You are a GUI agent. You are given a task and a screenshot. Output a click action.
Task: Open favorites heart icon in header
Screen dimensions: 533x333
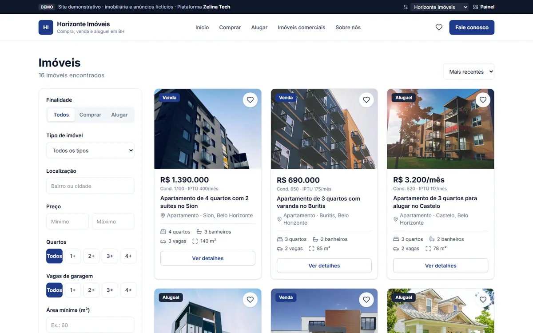tap(439, 28)
